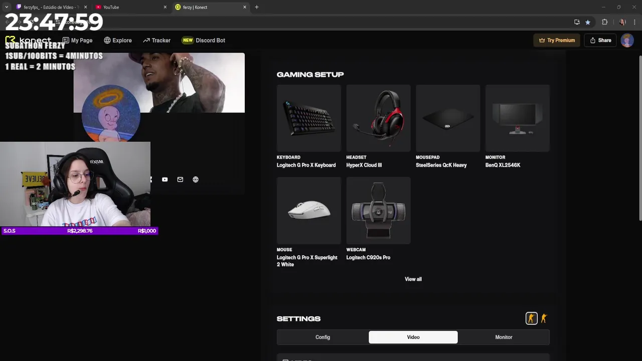
Task: Click View all under Gaming Setup
Action: pos(413,279)
